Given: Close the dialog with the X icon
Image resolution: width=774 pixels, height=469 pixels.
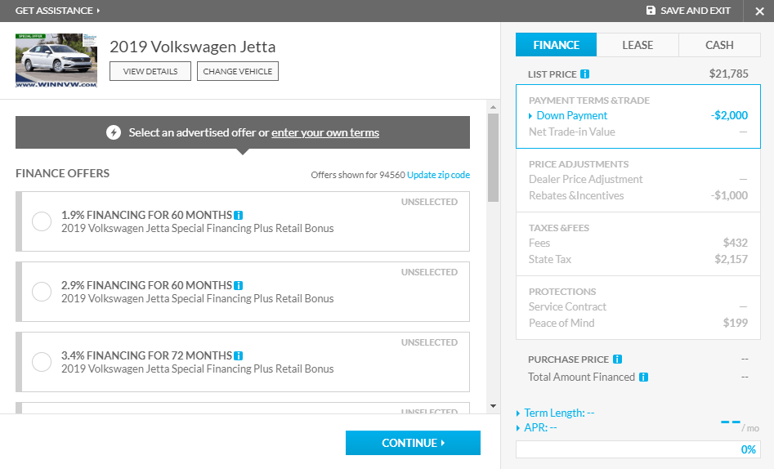Looking at the screenshot, I should click(x=759, y=11).
